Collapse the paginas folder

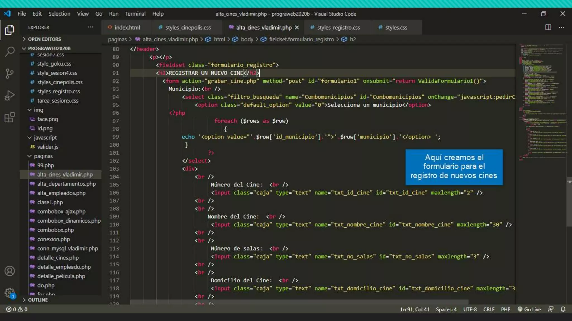pos(43,156)
